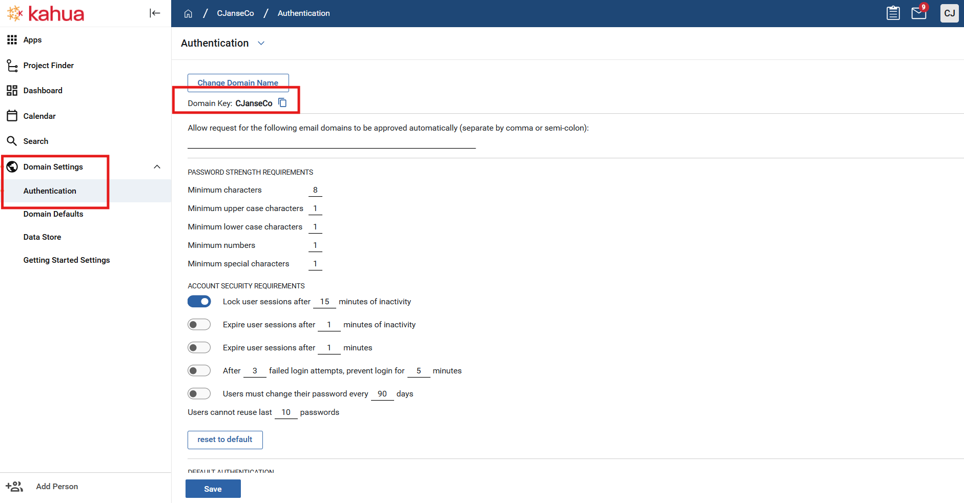Enable password change every 90 days toggle
The height and width of the screenshot is (503, 964).
point(199,394)
